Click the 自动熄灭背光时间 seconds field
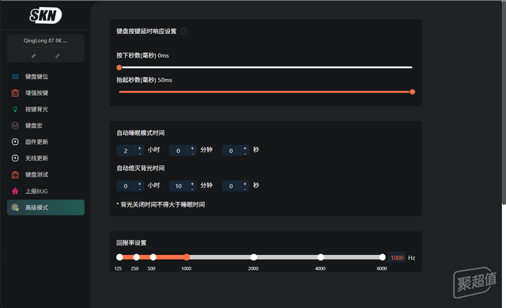Image resolution: width=506 pixels, height=308 pixels. click(x=231, y=186)
